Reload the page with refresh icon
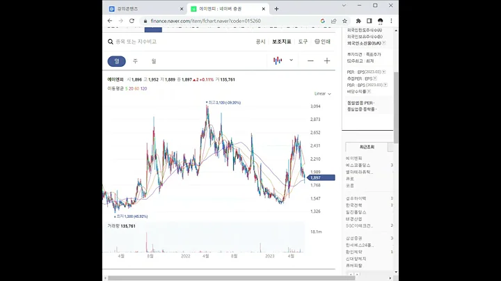This screenshot has height=281, width=501. [132, 21]
